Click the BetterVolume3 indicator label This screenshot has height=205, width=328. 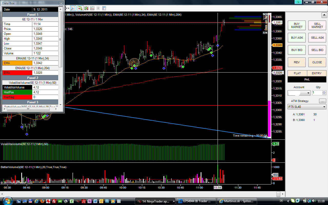click(34, 167)
